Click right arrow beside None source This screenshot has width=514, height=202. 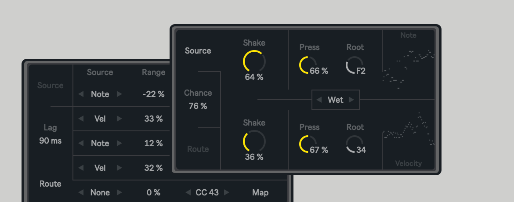pos(119,192)
